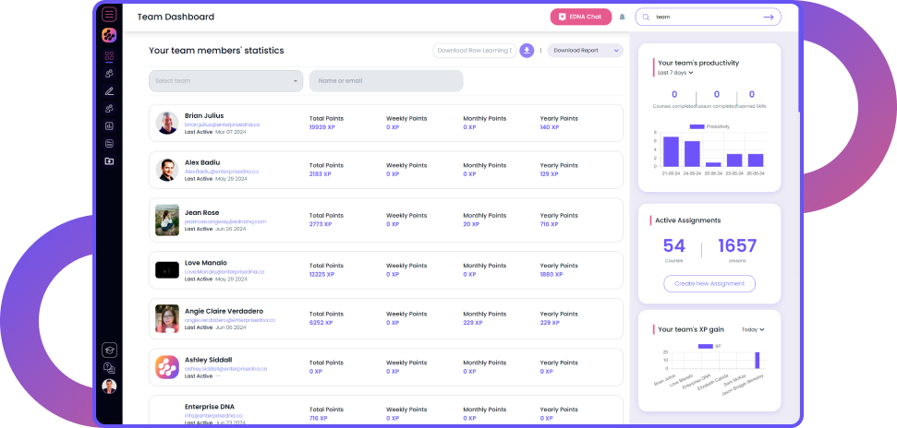Click the pencil edit icon in sidebar
Image resolution: width=897 pixels, height=428 pixels.
click(x=109, y=90)
